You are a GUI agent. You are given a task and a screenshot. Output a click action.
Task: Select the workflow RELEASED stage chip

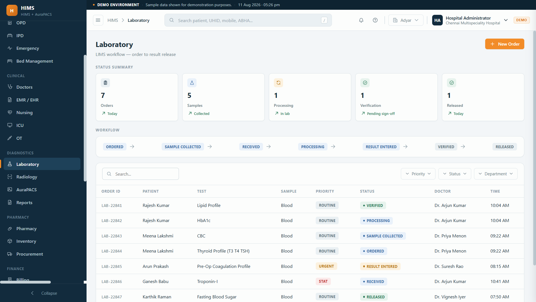point(504,147)
